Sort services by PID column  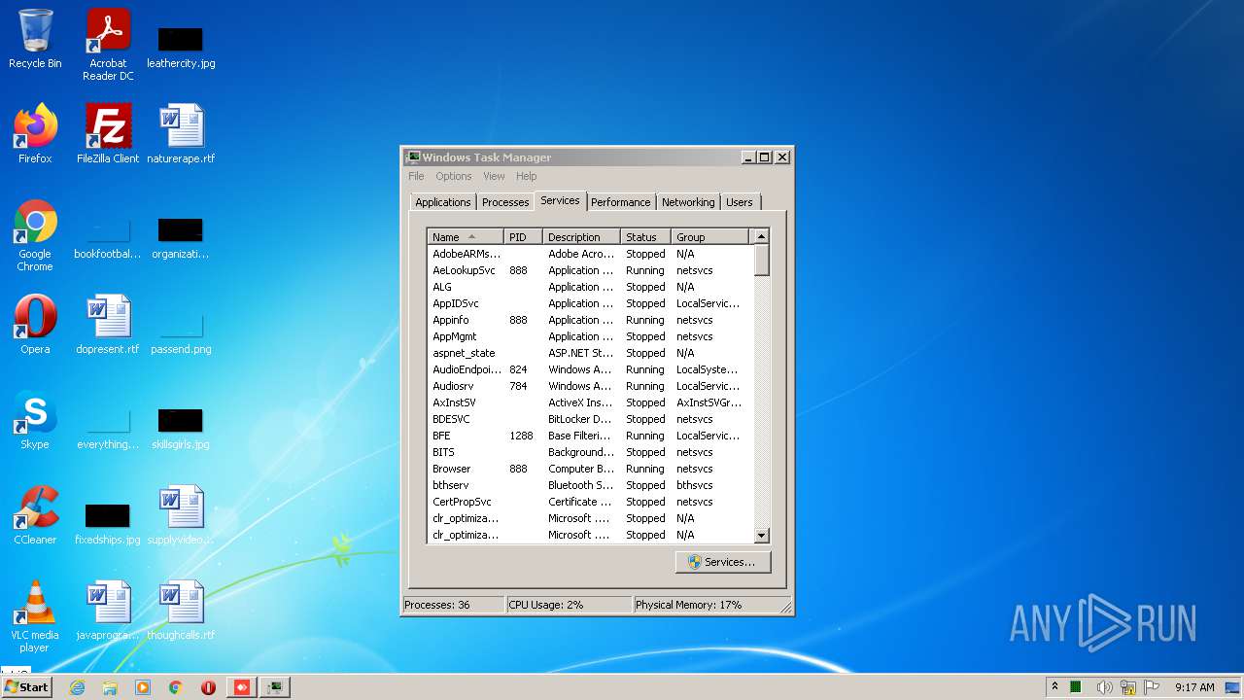(523, 237)
